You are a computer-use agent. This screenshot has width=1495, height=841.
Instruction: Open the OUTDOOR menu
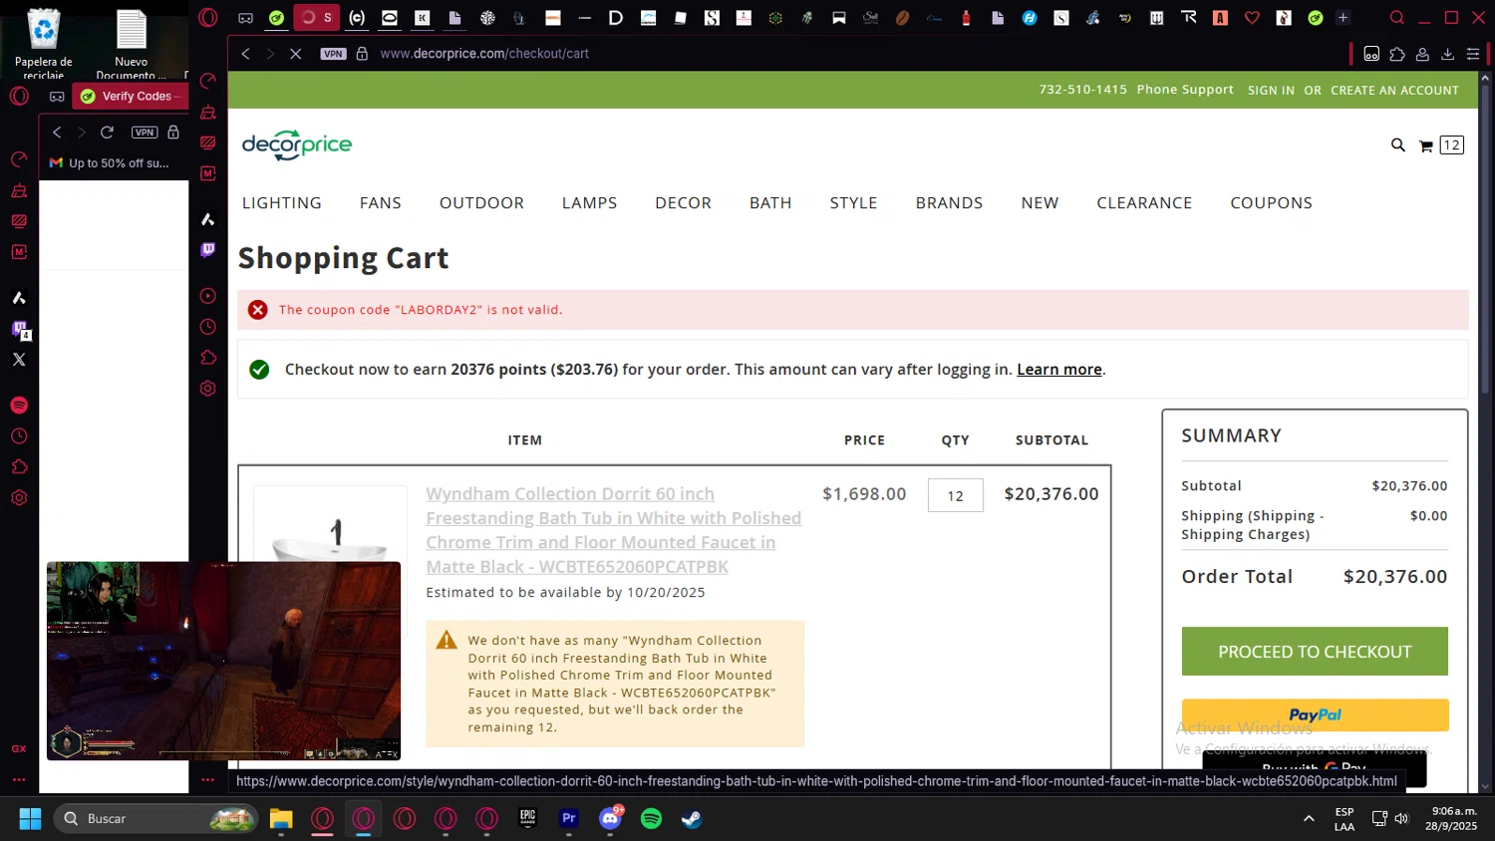coord(481,203)
